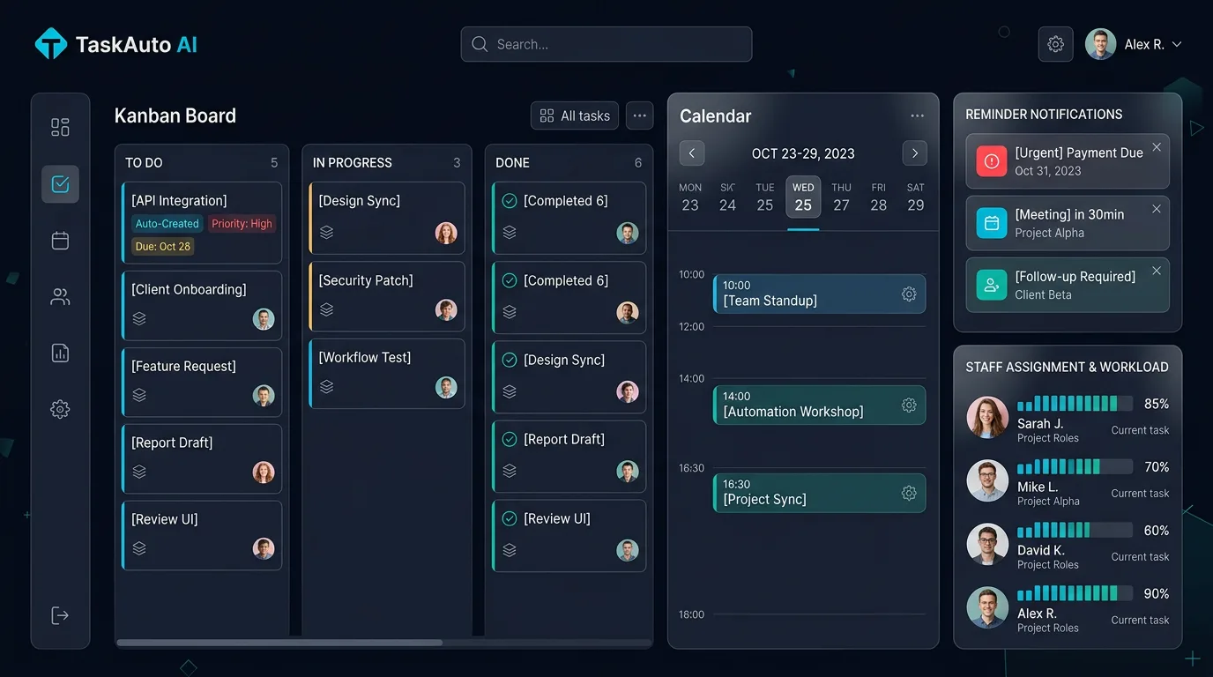Click the gear icon on Automation Workshop event
Viewport: 1213px width, 677px height.
click(909, 405)
